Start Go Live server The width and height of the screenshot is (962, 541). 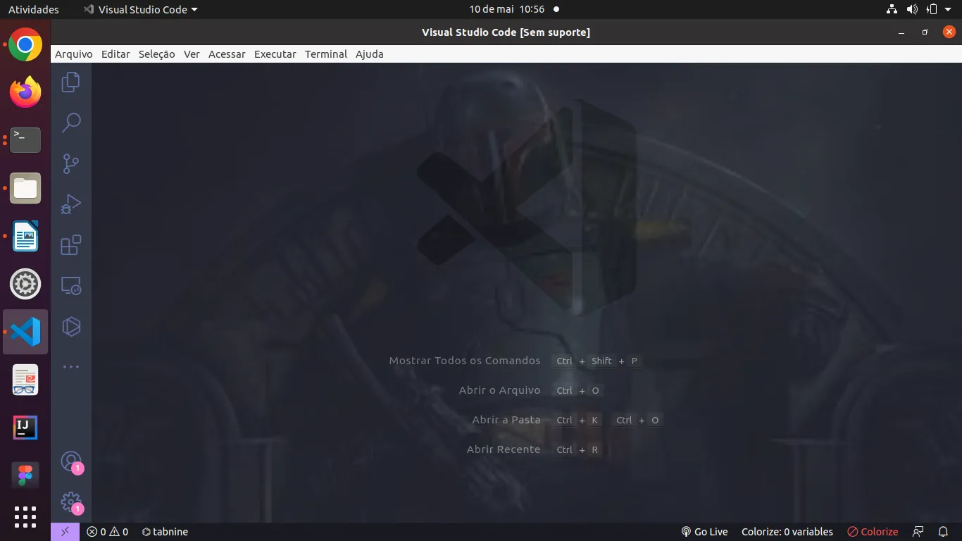[704, 532]
